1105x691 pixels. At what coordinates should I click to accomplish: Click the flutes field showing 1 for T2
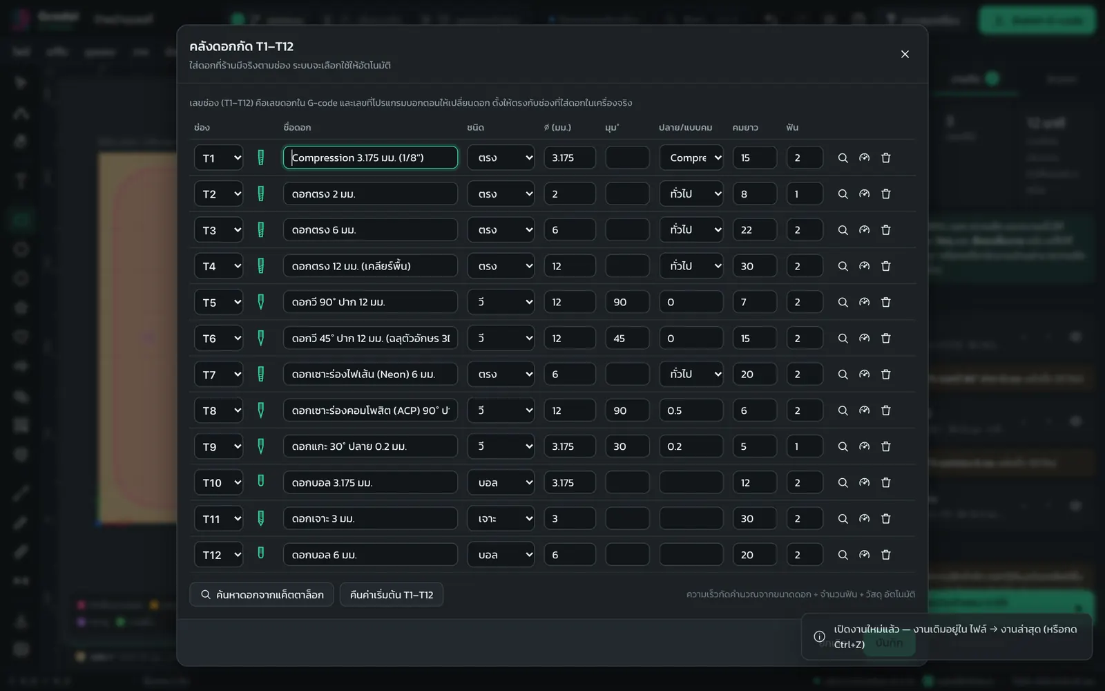[805, 194]
